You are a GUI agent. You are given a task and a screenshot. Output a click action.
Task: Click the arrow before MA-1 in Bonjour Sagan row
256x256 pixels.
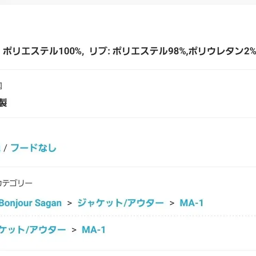click(x=172, y=203)
